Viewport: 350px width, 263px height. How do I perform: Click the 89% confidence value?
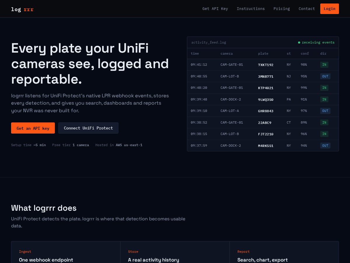(304, 122)
